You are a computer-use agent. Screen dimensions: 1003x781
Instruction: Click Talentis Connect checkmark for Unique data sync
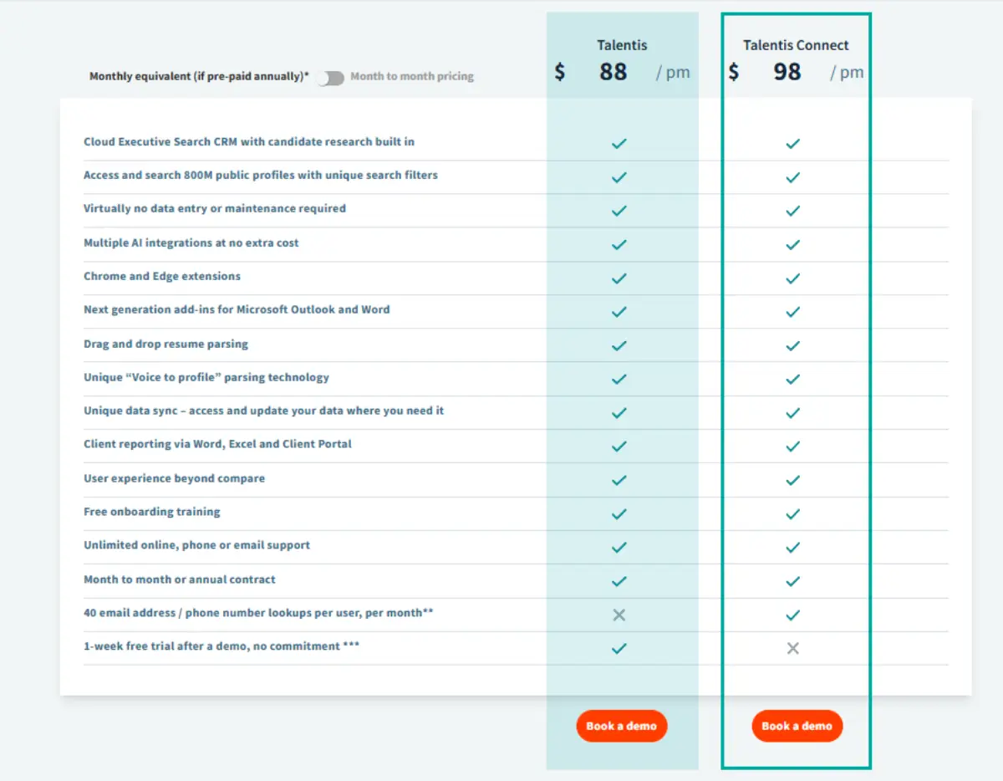pos(792,413)
